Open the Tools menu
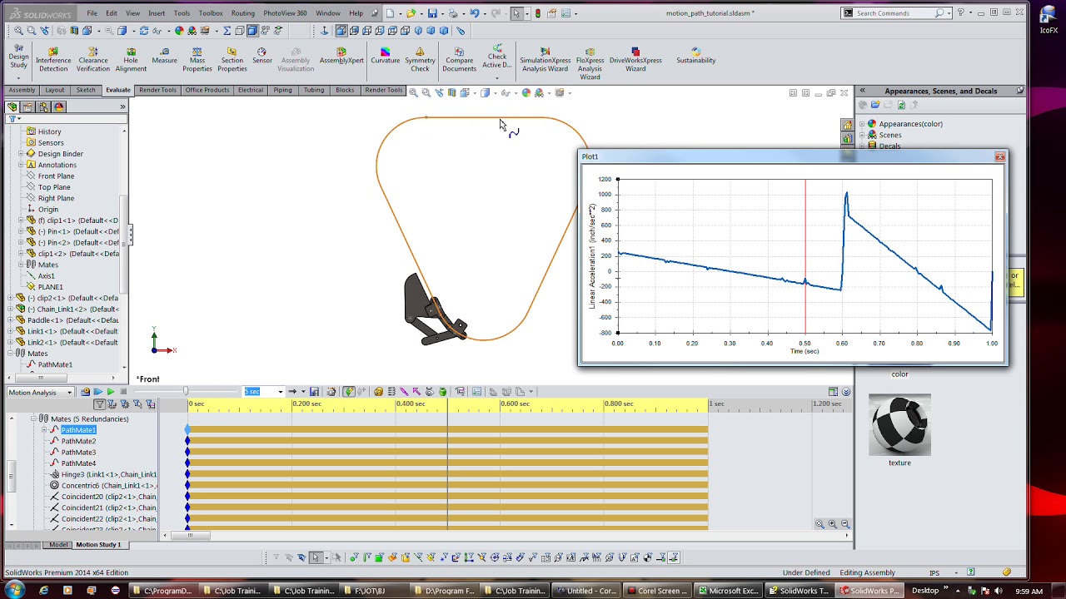The width and height of the screenshot is (1066, 599). click(182, 13)
